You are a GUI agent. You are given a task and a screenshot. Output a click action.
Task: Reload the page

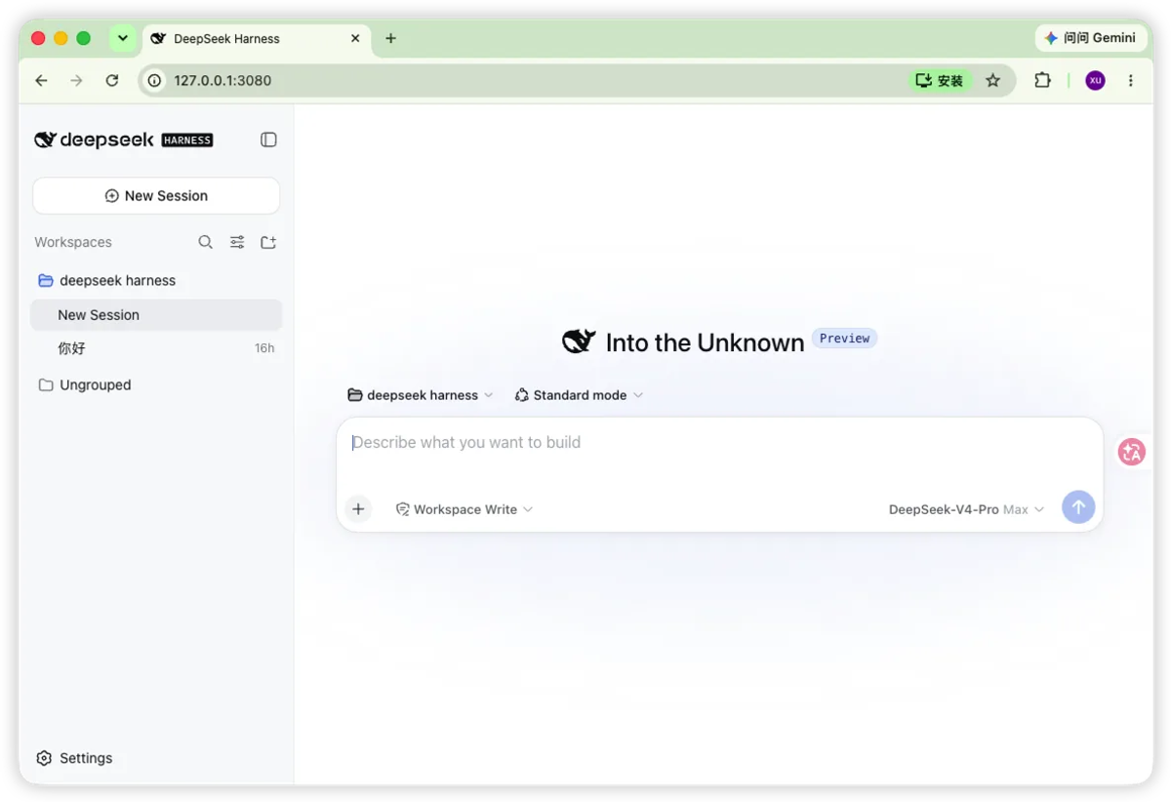[112, 80]
